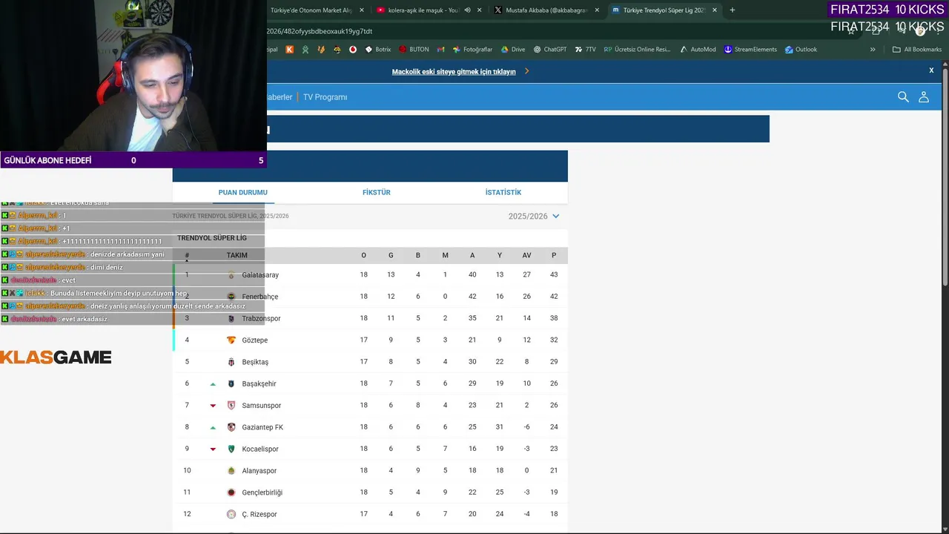Click the Başakşehir club crest icon
This screenshot has width=949, height=534.
(231, 383)
